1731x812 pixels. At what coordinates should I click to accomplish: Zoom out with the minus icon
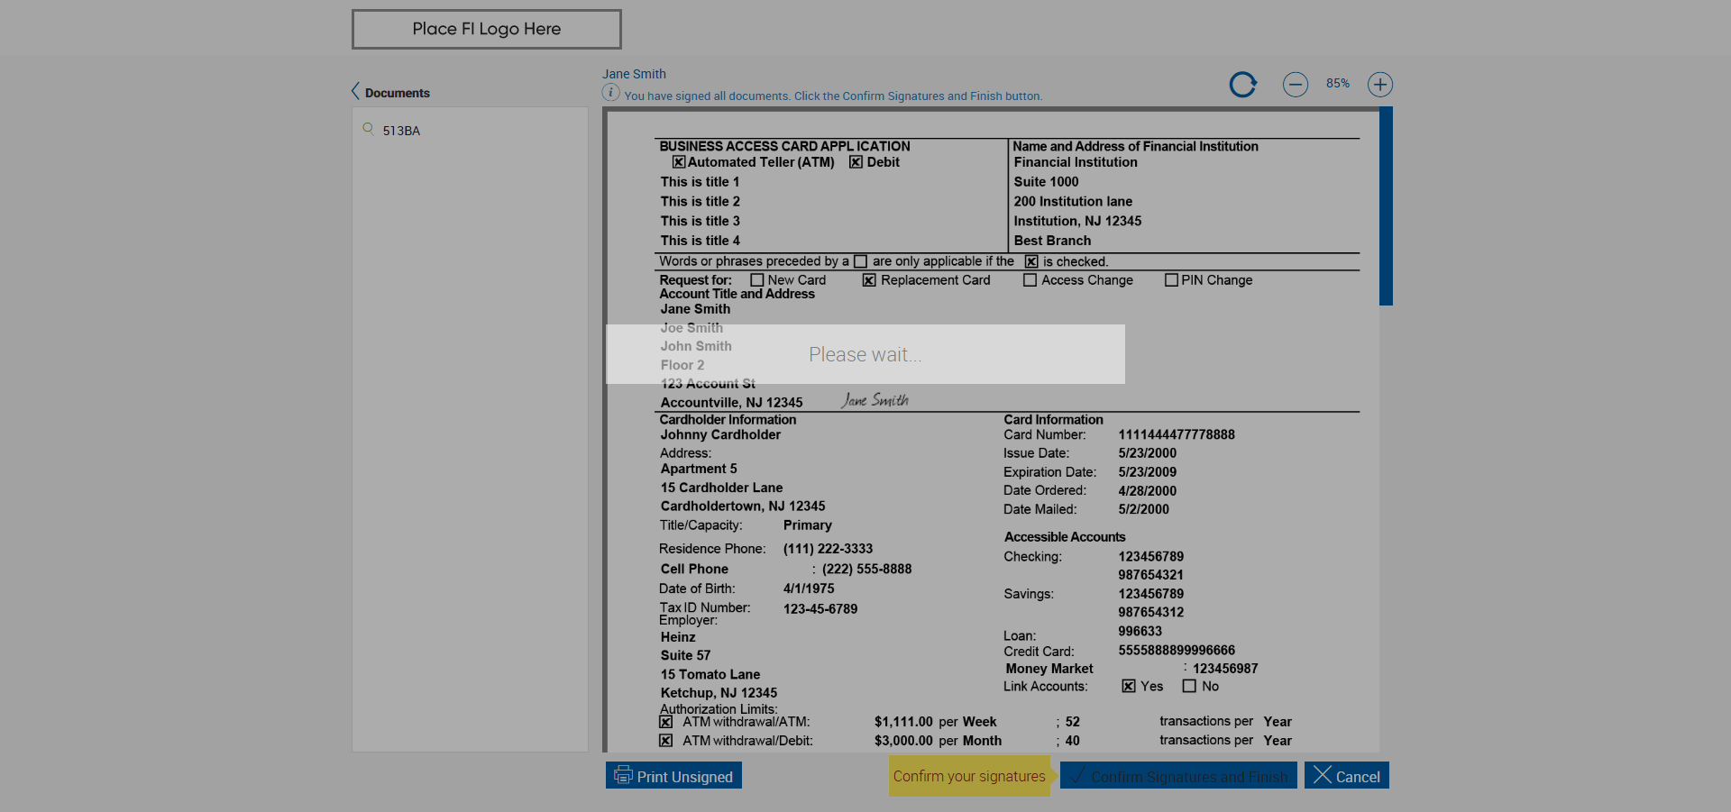coord(1296,85)
